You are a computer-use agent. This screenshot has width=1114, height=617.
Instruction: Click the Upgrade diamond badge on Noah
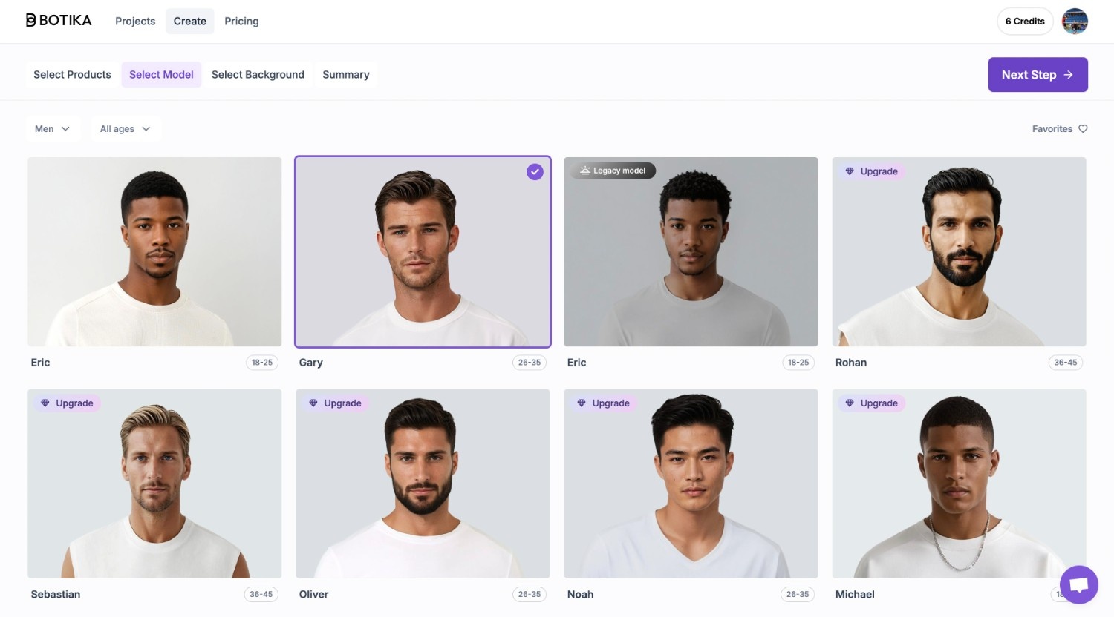604,403
